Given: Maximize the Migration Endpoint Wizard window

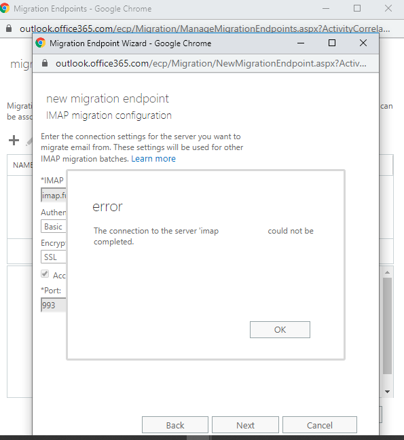Looking at the screenshot, I should click(332, 43).
